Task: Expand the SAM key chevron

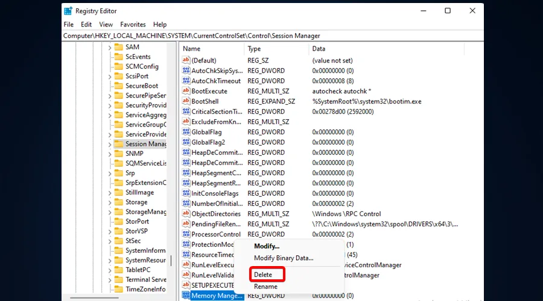Action: [110, 48]
